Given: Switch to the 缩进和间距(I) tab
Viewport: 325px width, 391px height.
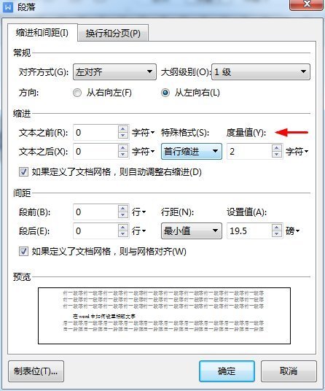Looking at the screenshot, I should (x=42, y=33).
